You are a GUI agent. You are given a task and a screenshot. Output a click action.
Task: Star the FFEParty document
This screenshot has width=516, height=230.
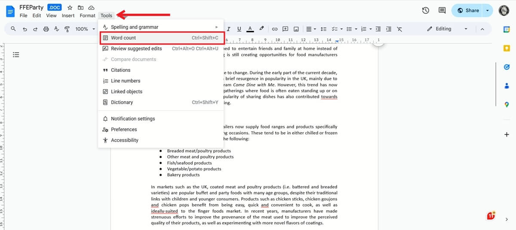coord(70,8)
